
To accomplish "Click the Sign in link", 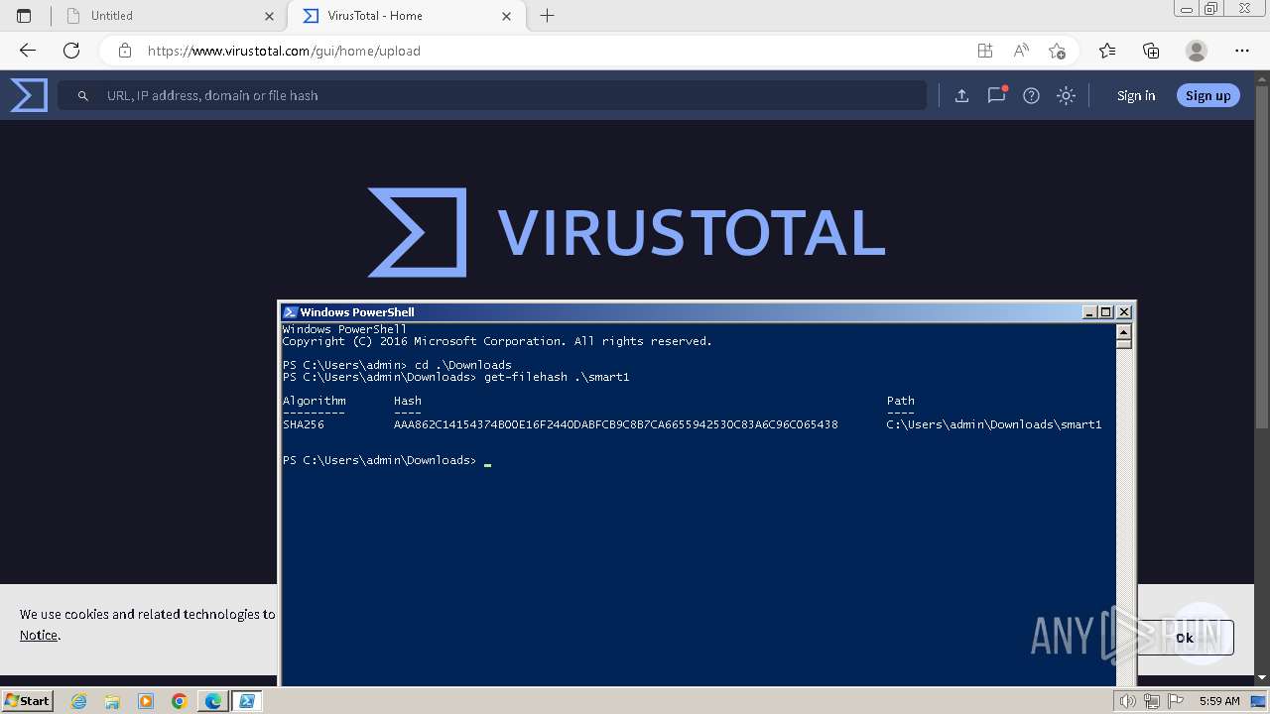I will 1136,95.
